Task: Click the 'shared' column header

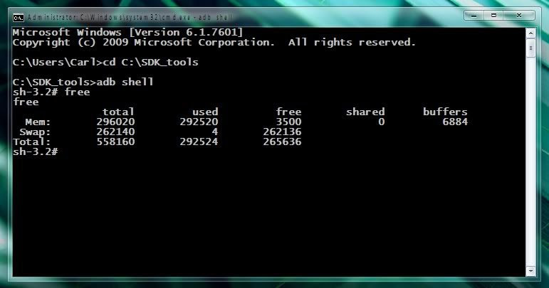Action: pyautogui.click(x=365, y=112)
